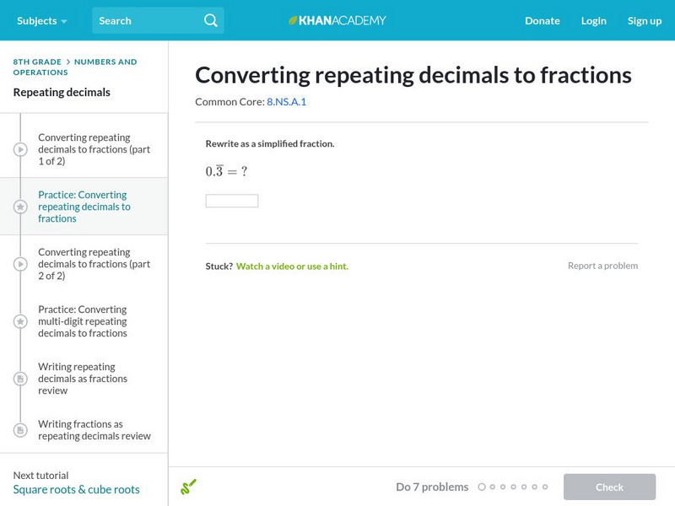Click the article icon for Writing fractions review

[20, 430]
